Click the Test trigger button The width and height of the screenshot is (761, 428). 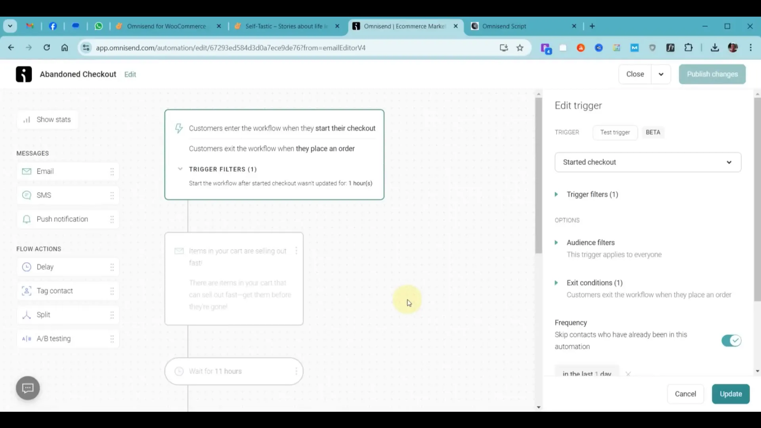coord(615,132)
